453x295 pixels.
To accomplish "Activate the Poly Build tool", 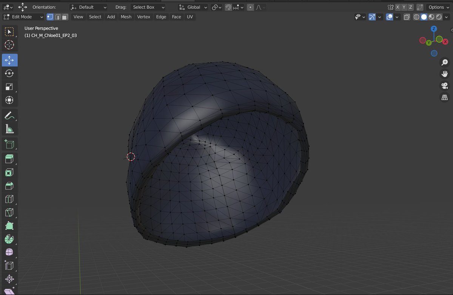I will click(x=9, y=226).
